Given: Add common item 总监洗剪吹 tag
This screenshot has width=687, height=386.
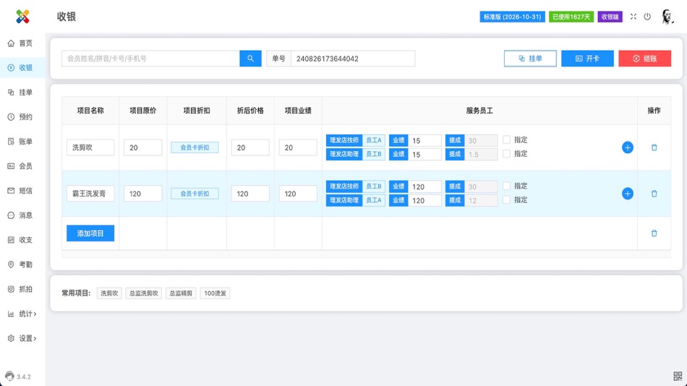Looking at the screenshot, I should [x=144, y=293].
